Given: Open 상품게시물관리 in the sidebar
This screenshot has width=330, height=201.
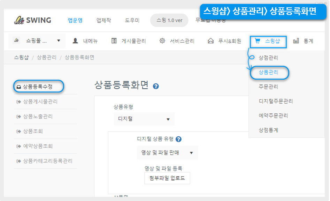Looking at the screenshot, I should click(40, 102).
